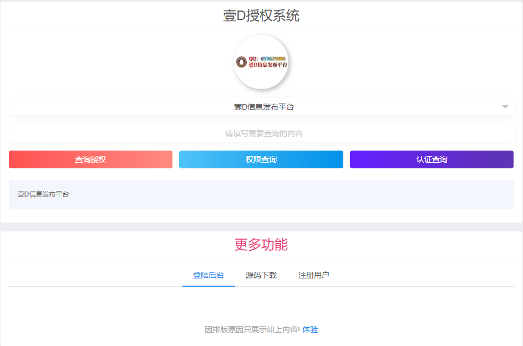Viewport: 523px width, 346px height.
Task: Click the 更多功能 heading
Action: pyautogui.click(x=261, y=245)
